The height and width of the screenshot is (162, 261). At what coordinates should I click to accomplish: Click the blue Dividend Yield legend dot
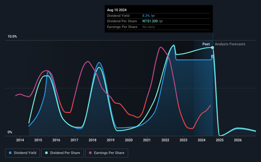(10, 153)
